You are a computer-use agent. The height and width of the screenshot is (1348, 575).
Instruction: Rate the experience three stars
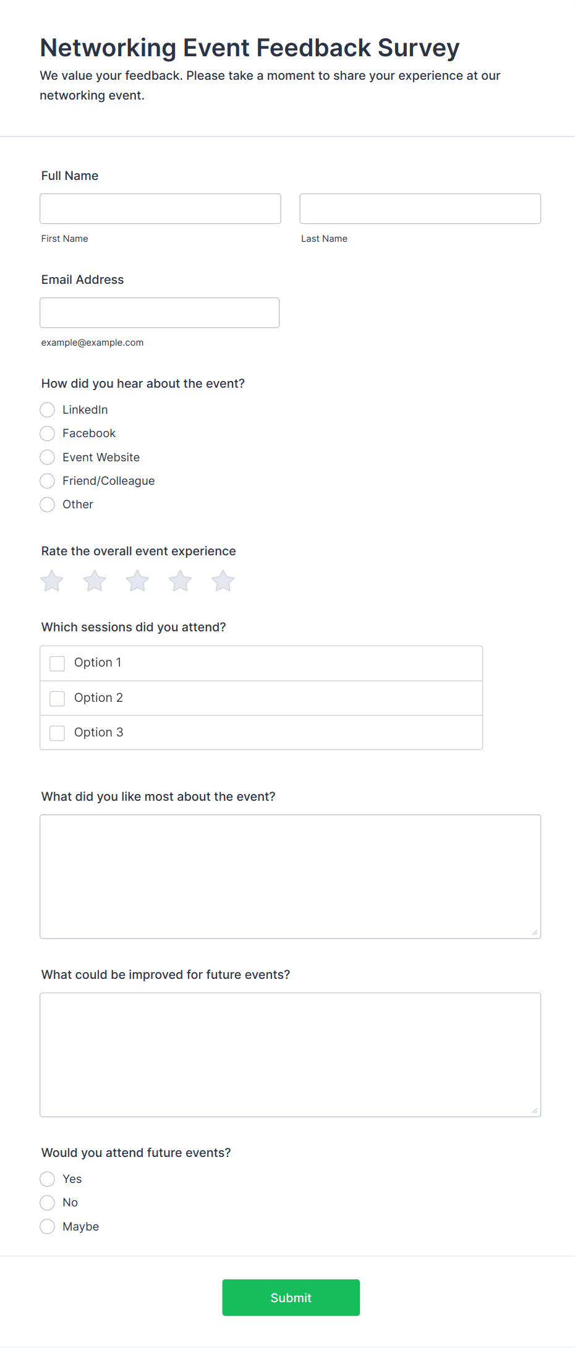(137, 581)
